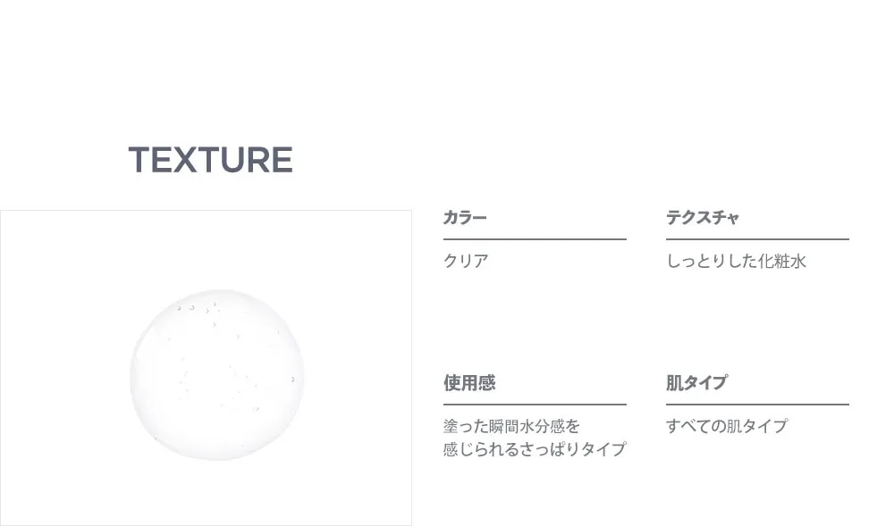Click the カラー label
This screenshot has width=894, height=526.
tap(465, 218)
